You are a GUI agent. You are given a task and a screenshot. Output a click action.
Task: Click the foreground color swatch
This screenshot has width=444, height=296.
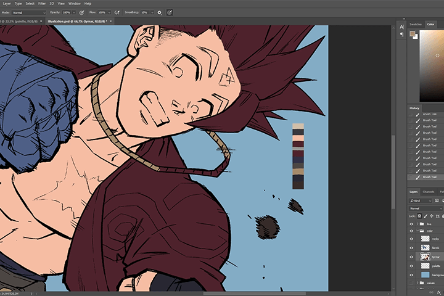click(413, 34)
